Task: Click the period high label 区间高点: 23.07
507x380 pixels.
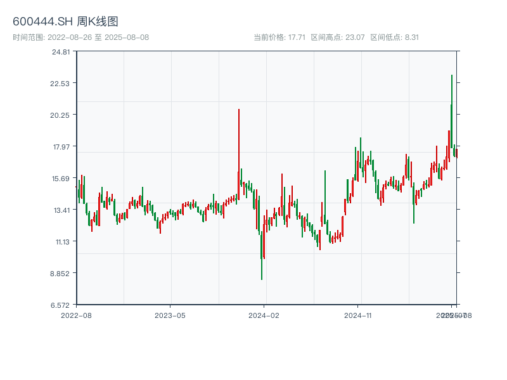Action: [x=338, y=37]
